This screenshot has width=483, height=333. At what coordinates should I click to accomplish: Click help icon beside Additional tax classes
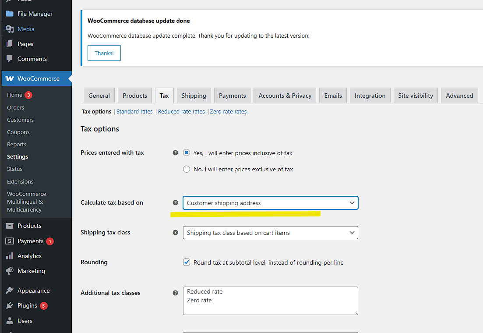(x=175, y=293)
